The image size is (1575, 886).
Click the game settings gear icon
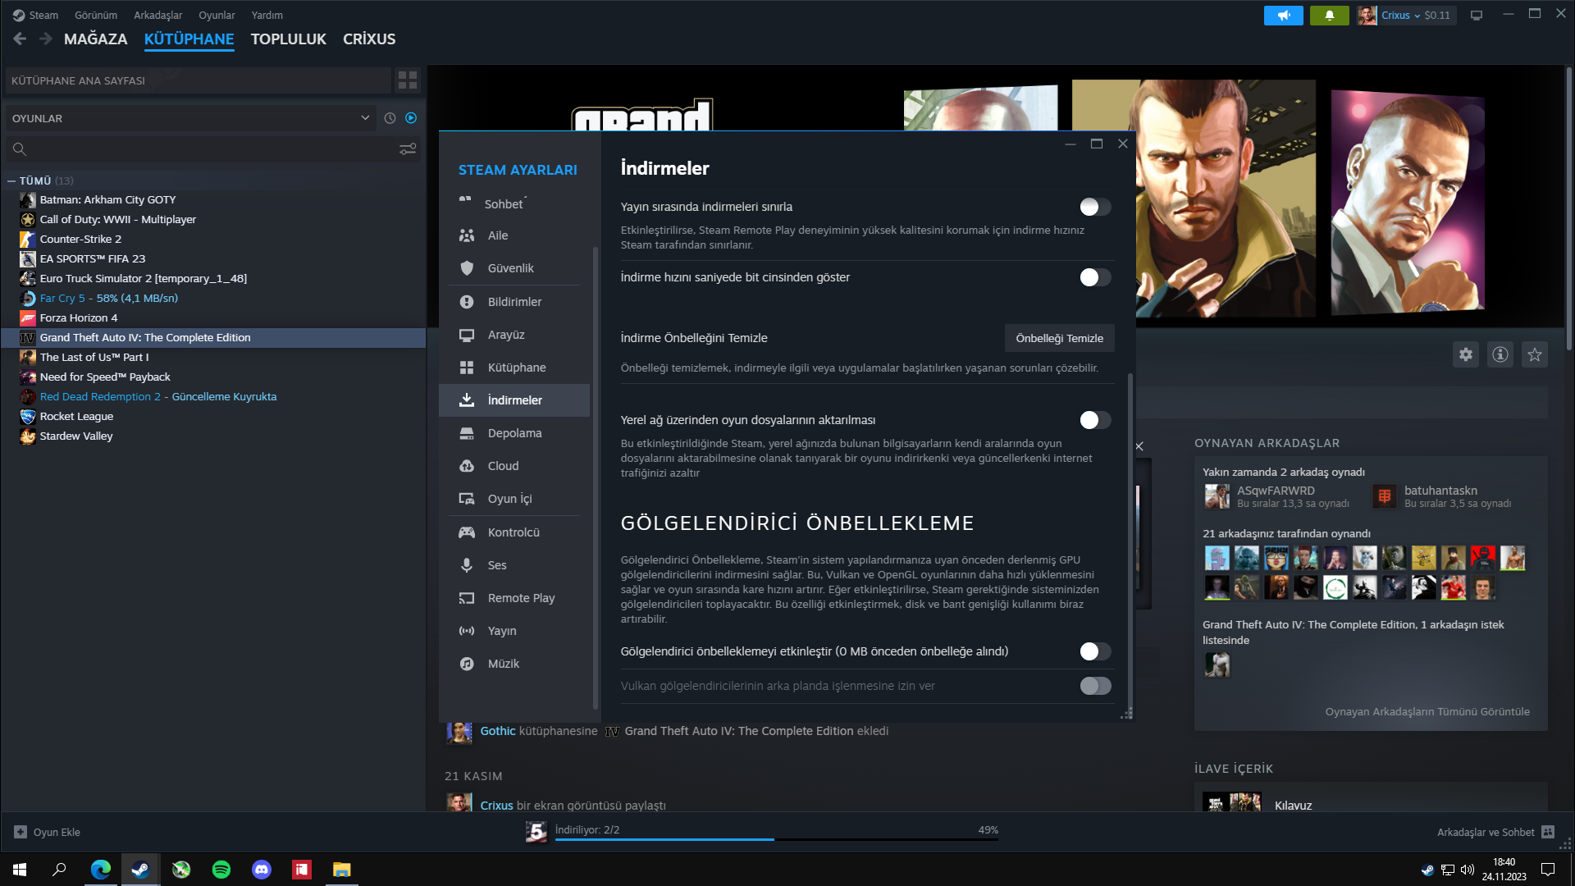1466,354
